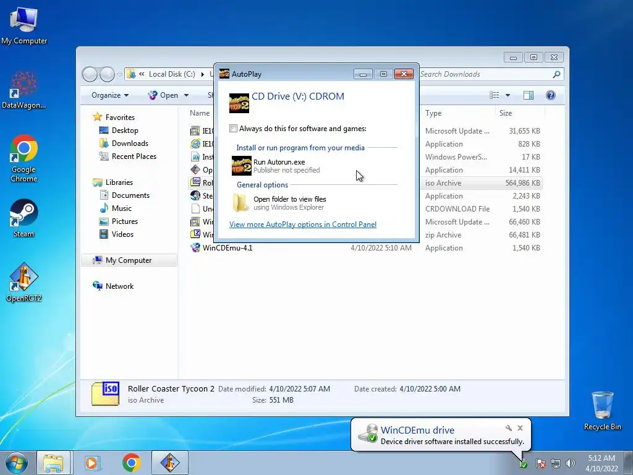Select OpenRCT2 taskbar icon

(169, 463)
